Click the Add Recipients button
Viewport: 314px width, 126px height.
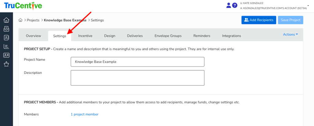(258, 20)
